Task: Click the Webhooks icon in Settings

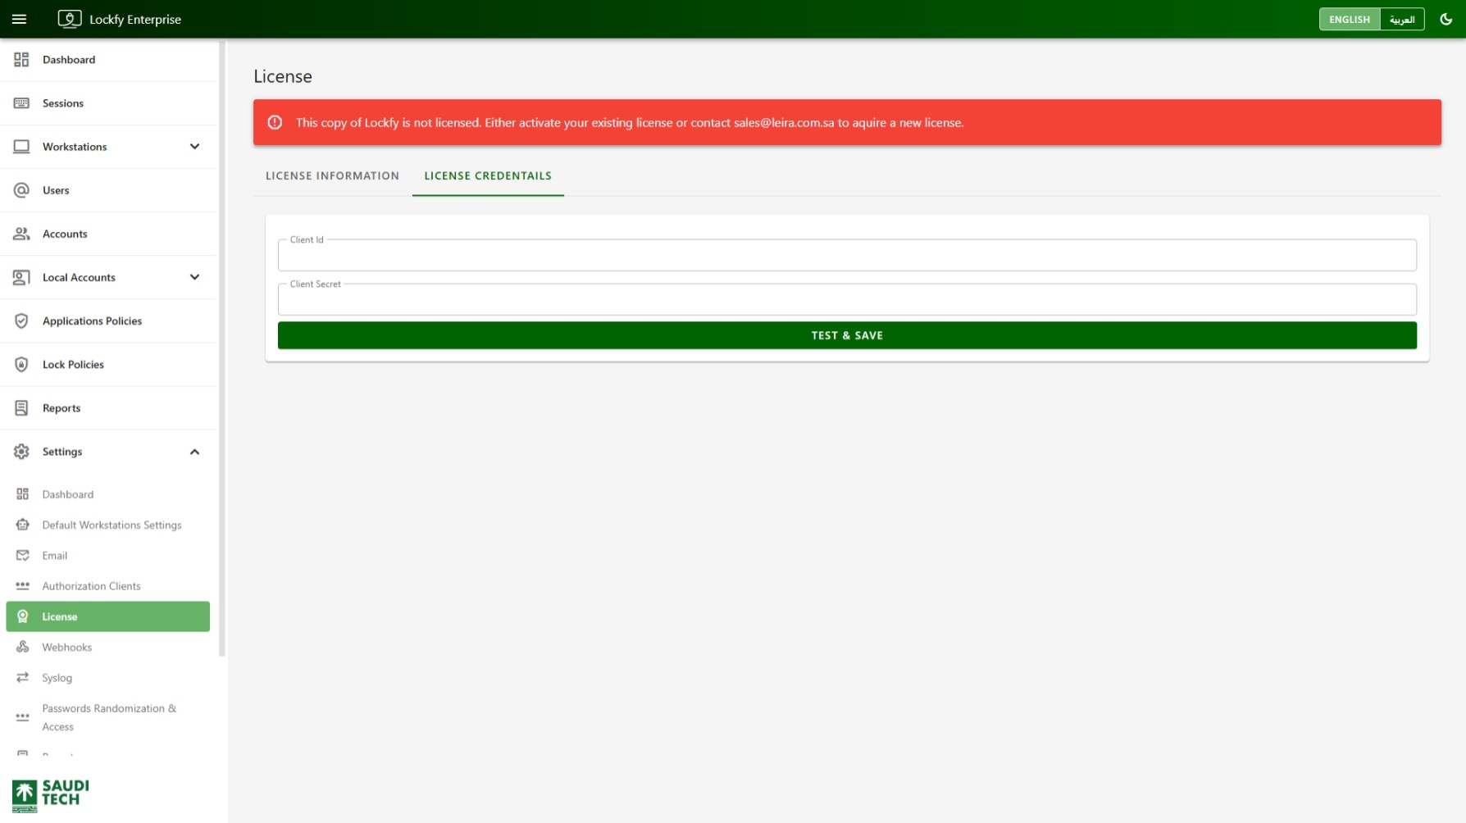Action: point(23,647)
